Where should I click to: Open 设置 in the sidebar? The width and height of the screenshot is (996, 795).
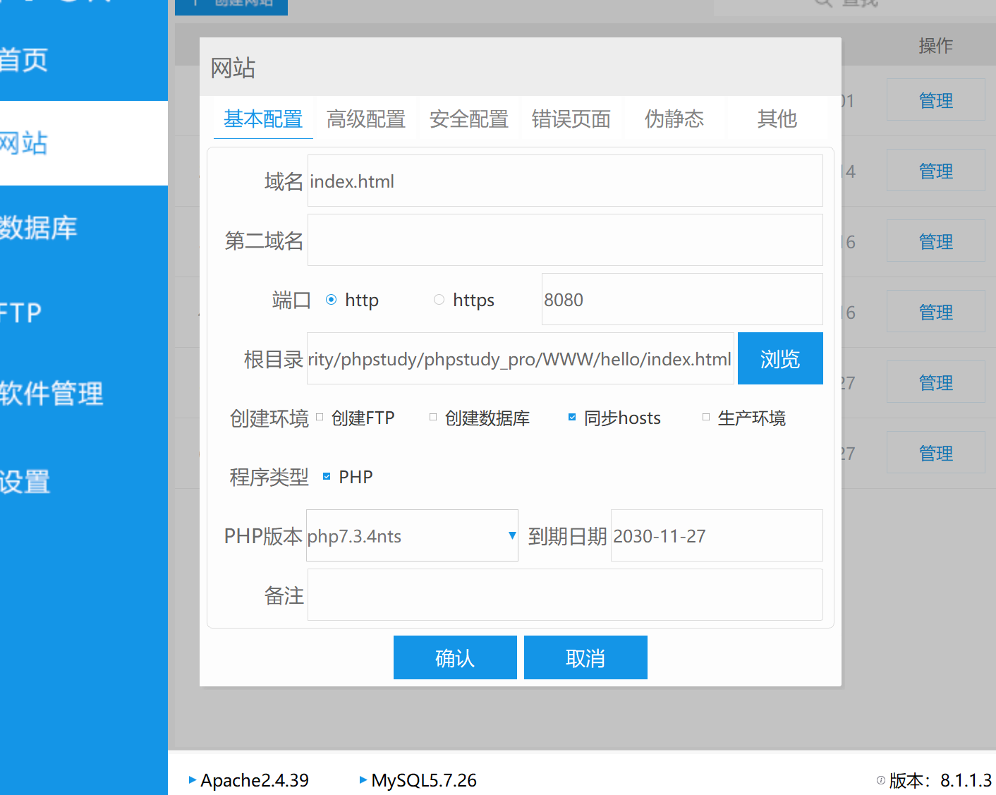pyautogui.click(x=84, y=482)
